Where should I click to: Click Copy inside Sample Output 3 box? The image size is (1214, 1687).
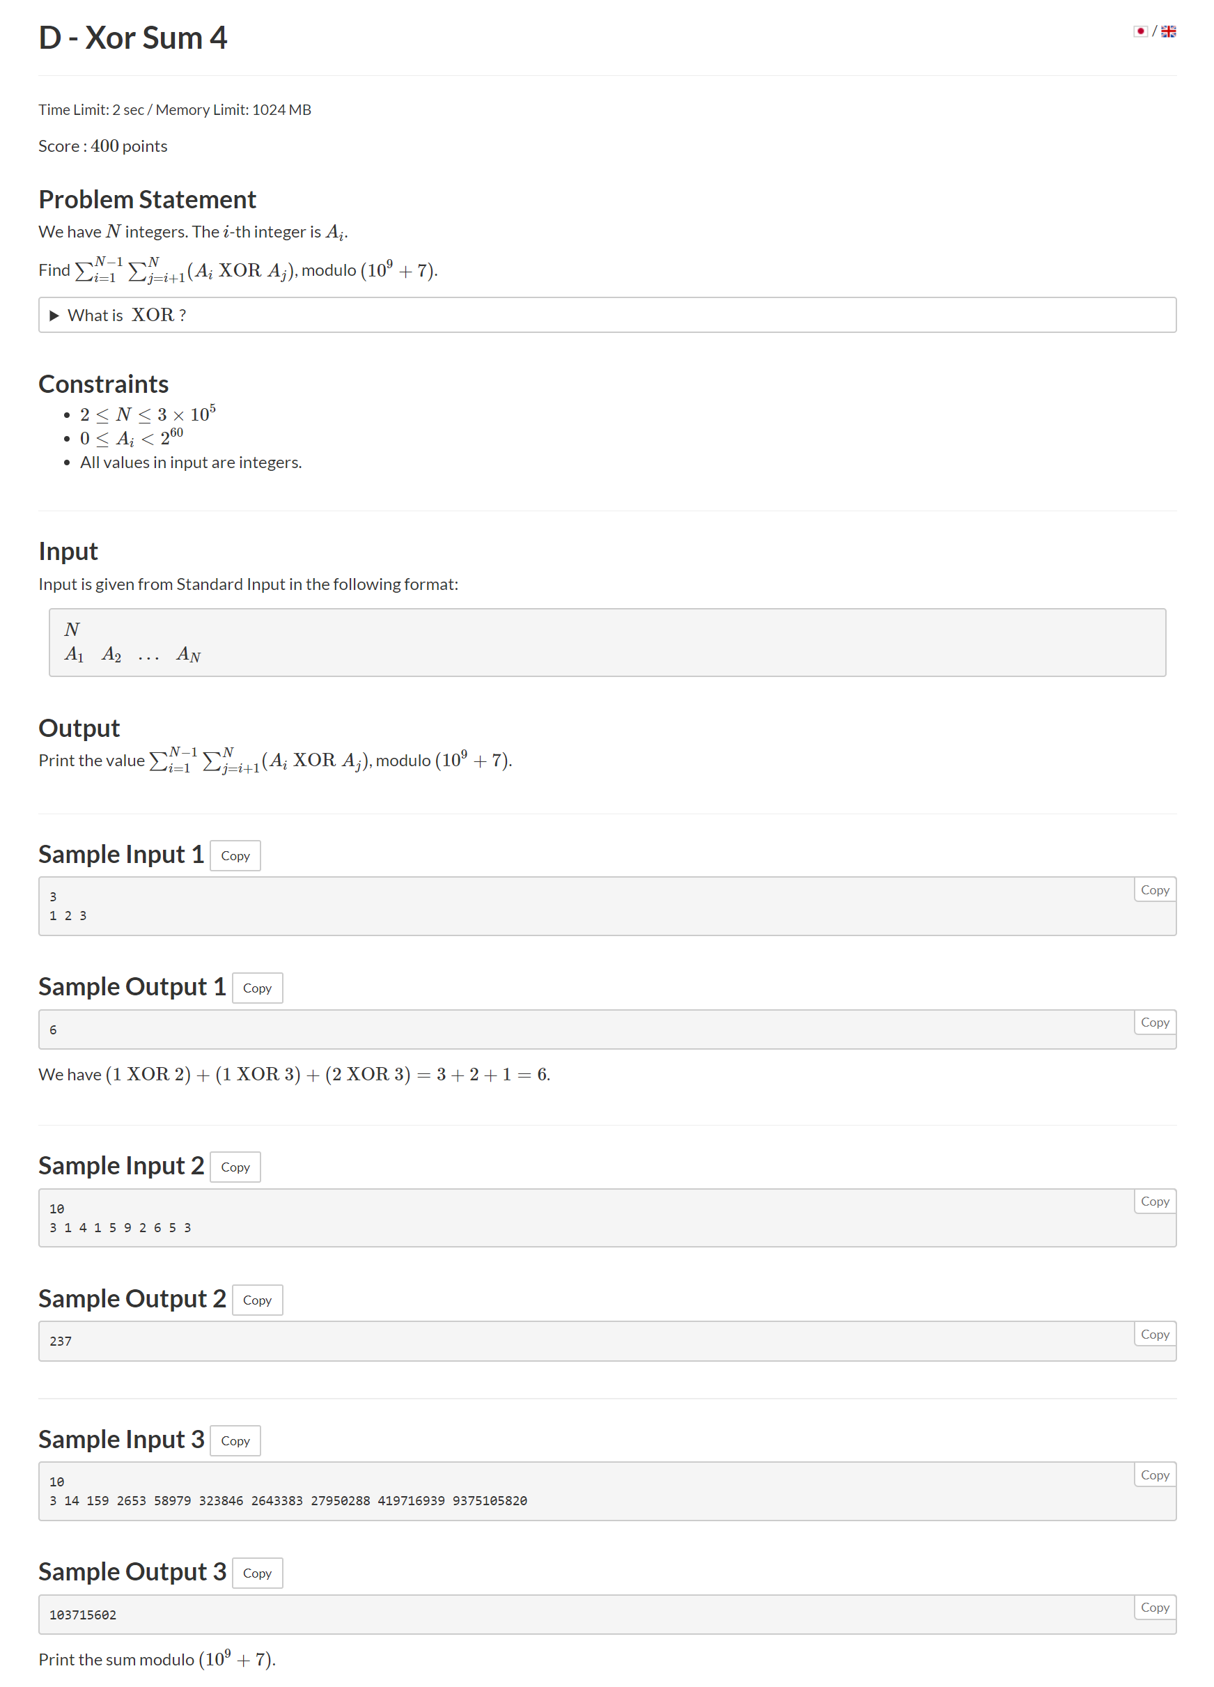[1155, 1608]
